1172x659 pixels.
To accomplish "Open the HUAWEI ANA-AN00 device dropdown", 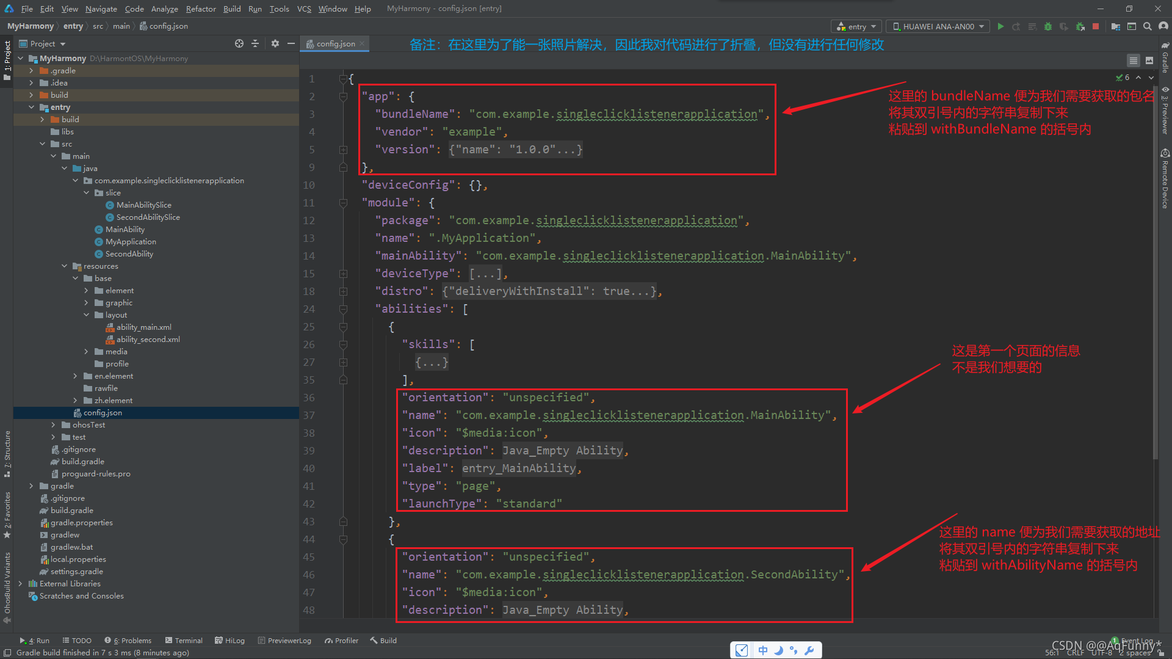I will [x=938, y=26].
